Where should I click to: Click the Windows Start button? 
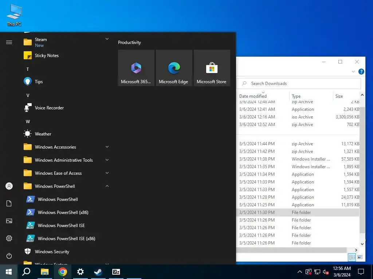9,272
